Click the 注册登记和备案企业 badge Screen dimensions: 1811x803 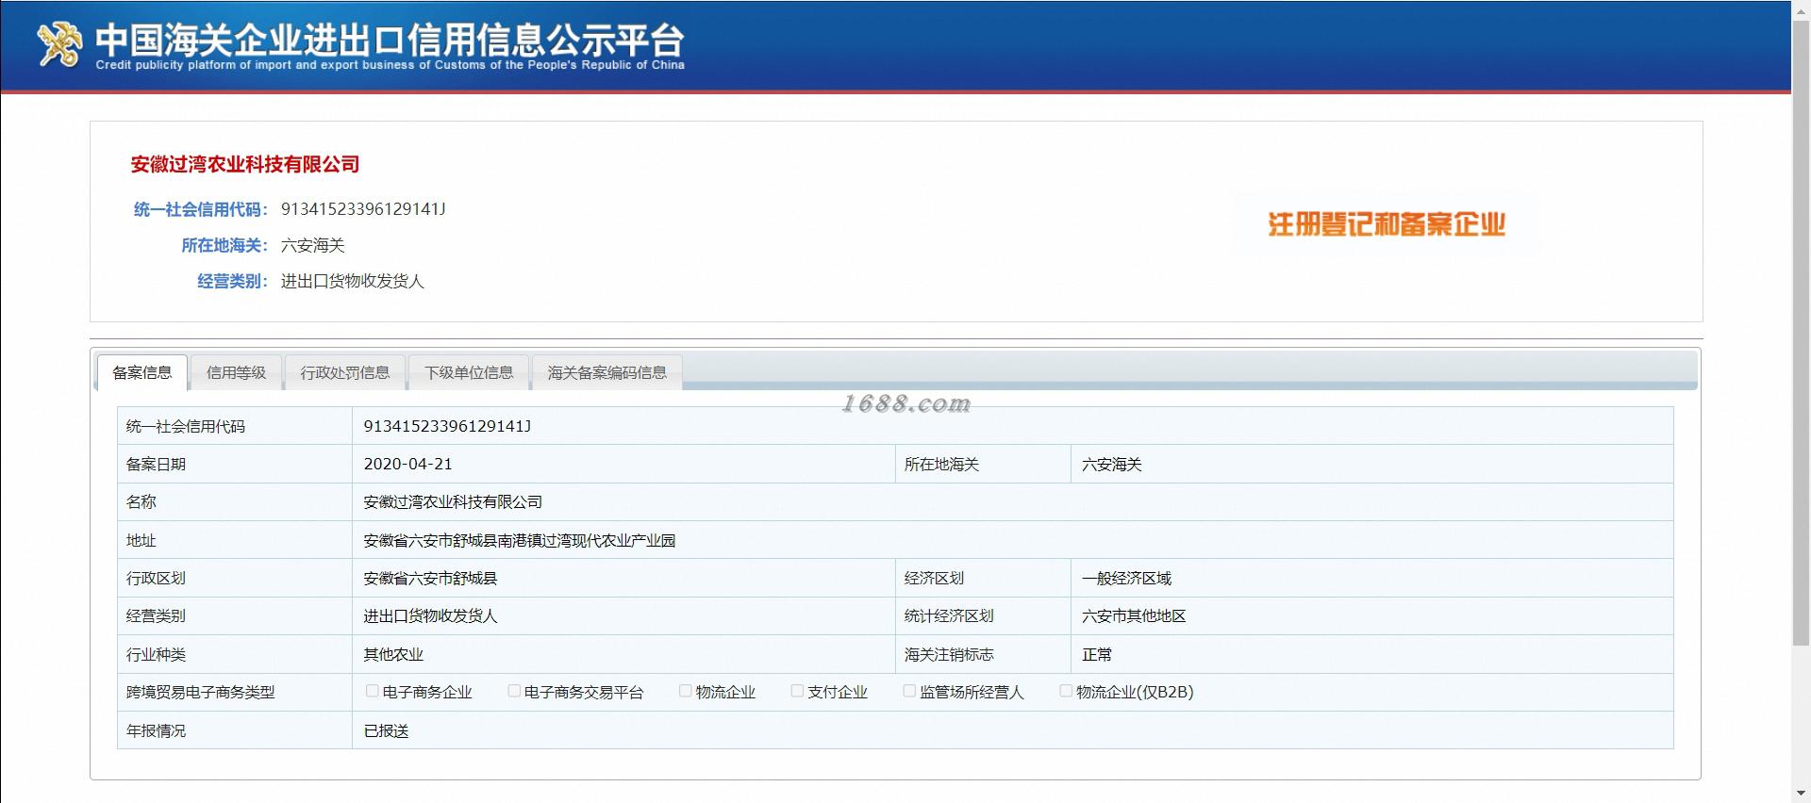(1387, 224)
